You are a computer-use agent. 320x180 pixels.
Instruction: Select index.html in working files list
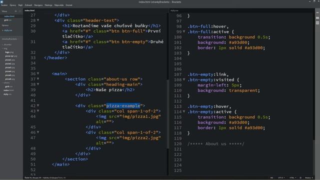pyautogui.click(x=9, y=16)
